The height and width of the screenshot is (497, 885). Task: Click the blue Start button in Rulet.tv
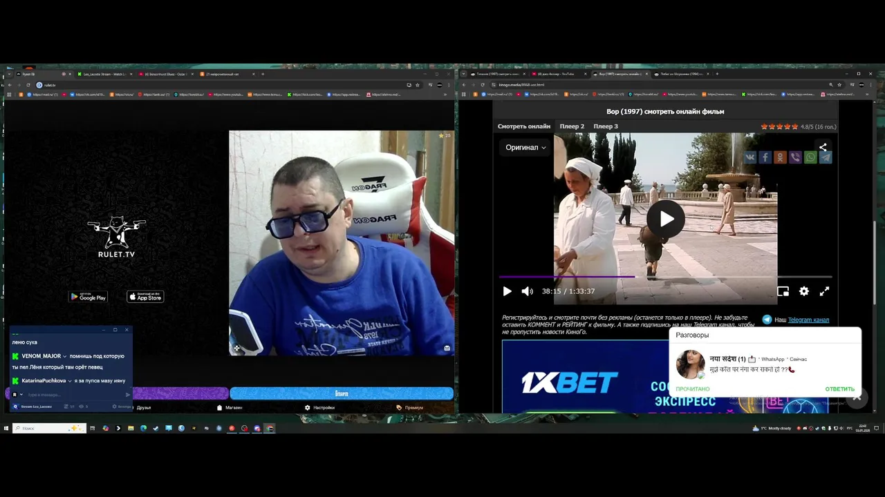[342, 393]
